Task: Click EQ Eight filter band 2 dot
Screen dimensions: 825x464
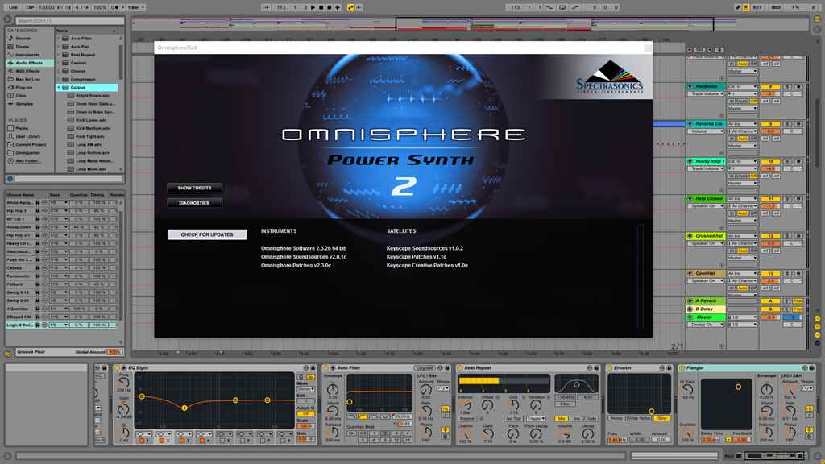Action: 184,408
